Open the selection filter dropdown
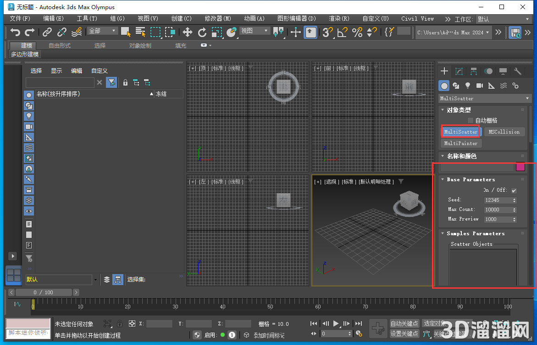This screenshot has width=537, height=345. [x=102, y=31]
